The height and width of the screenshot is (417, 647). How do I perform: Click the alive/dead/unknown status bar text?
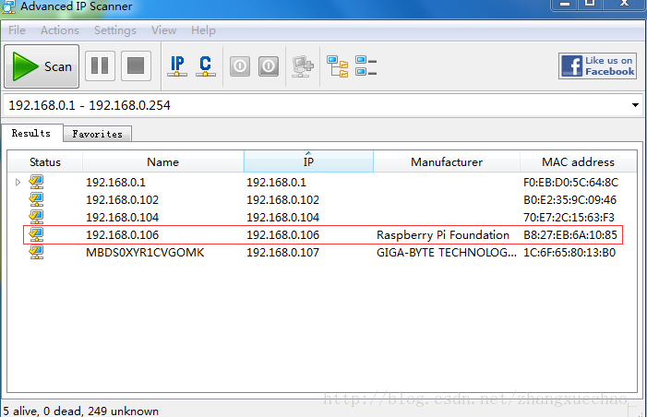(81, 411)
